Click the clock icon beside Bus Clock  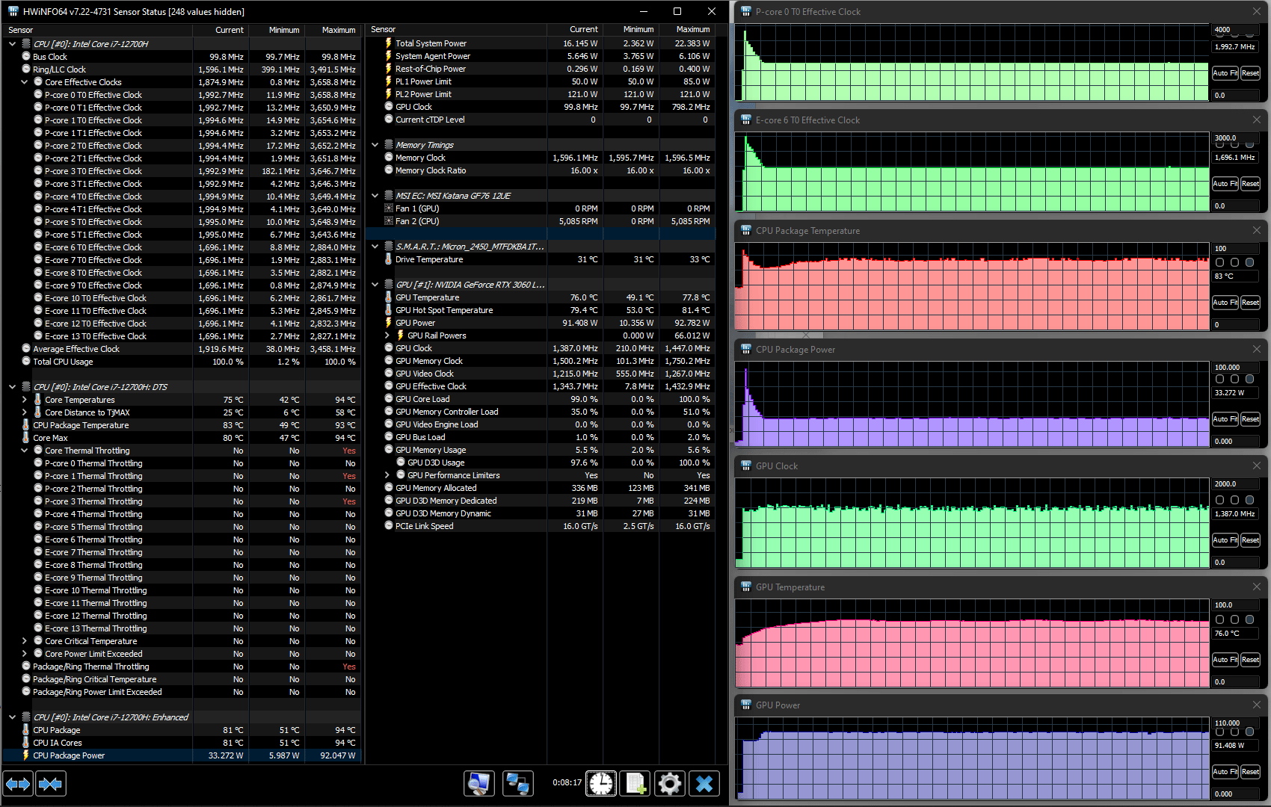pos(26,56)
